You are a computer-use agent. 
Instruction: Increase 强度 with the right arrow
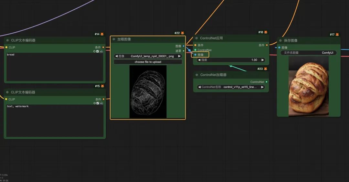(x=263, y=60)
